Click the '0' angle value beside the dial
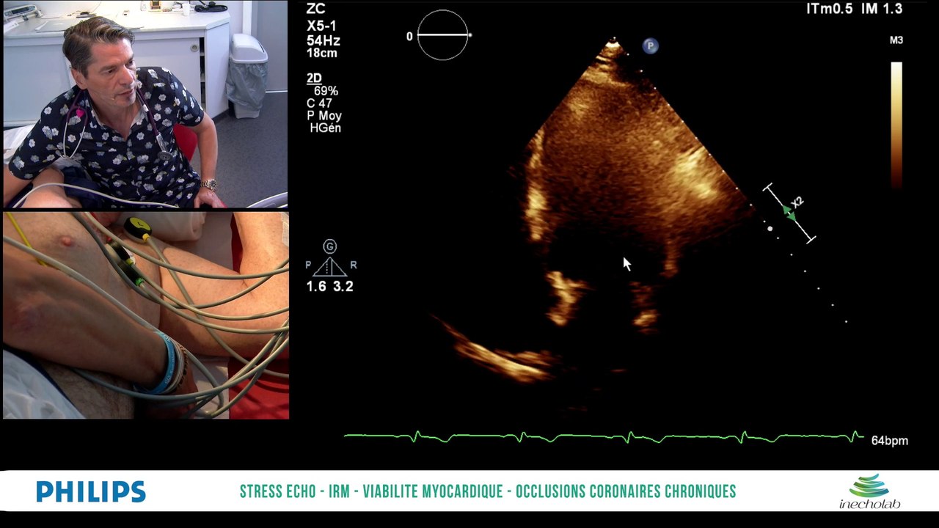The width and height of the screenshot is (939, 528). tap(409, 37)
